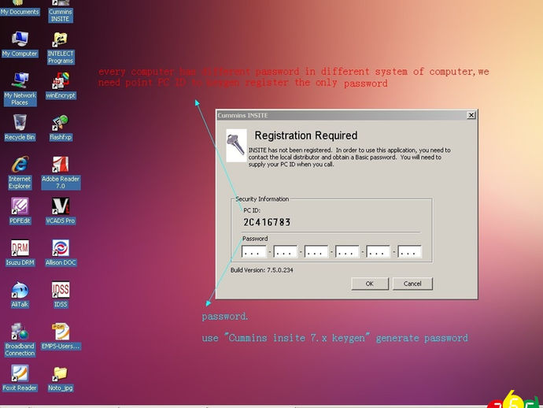Open the AliTalk shortcut
The height and width of the screenshot is (408, 543).
click(20, 295)
